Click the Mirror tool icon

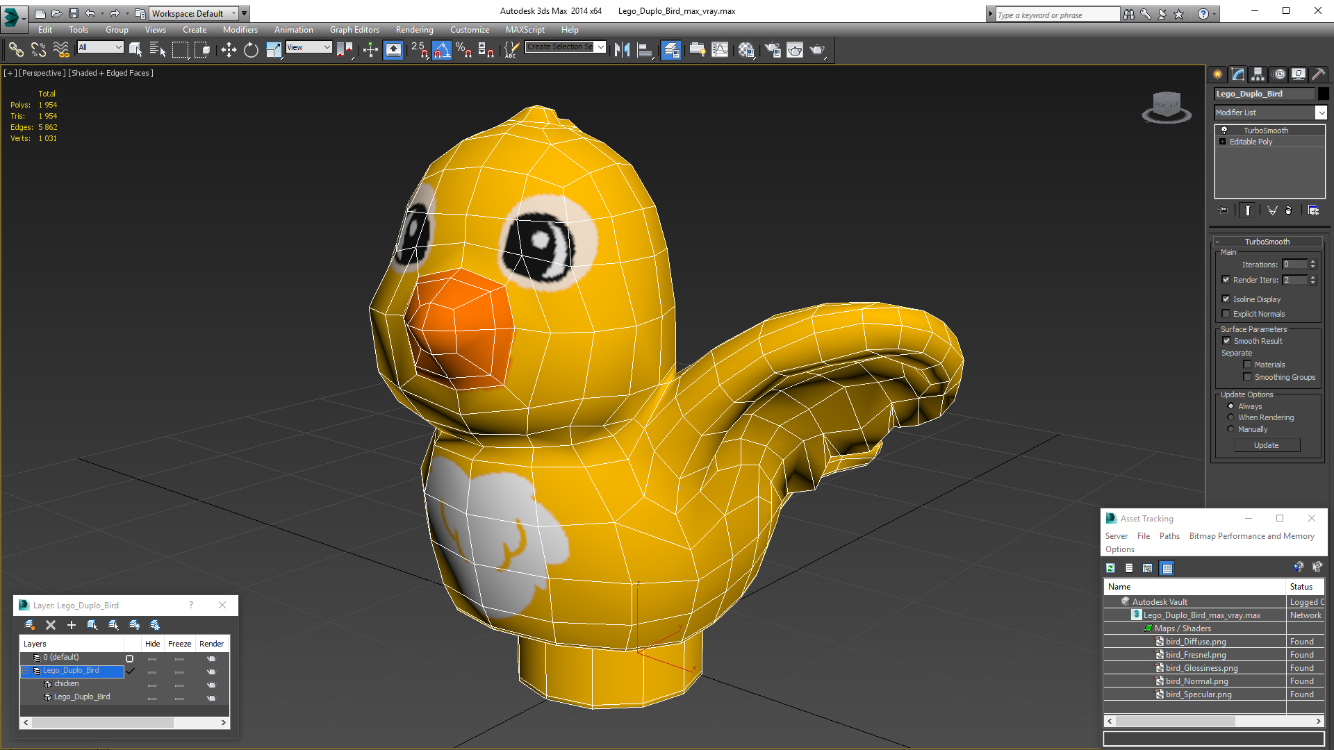[x=623, y=49]
